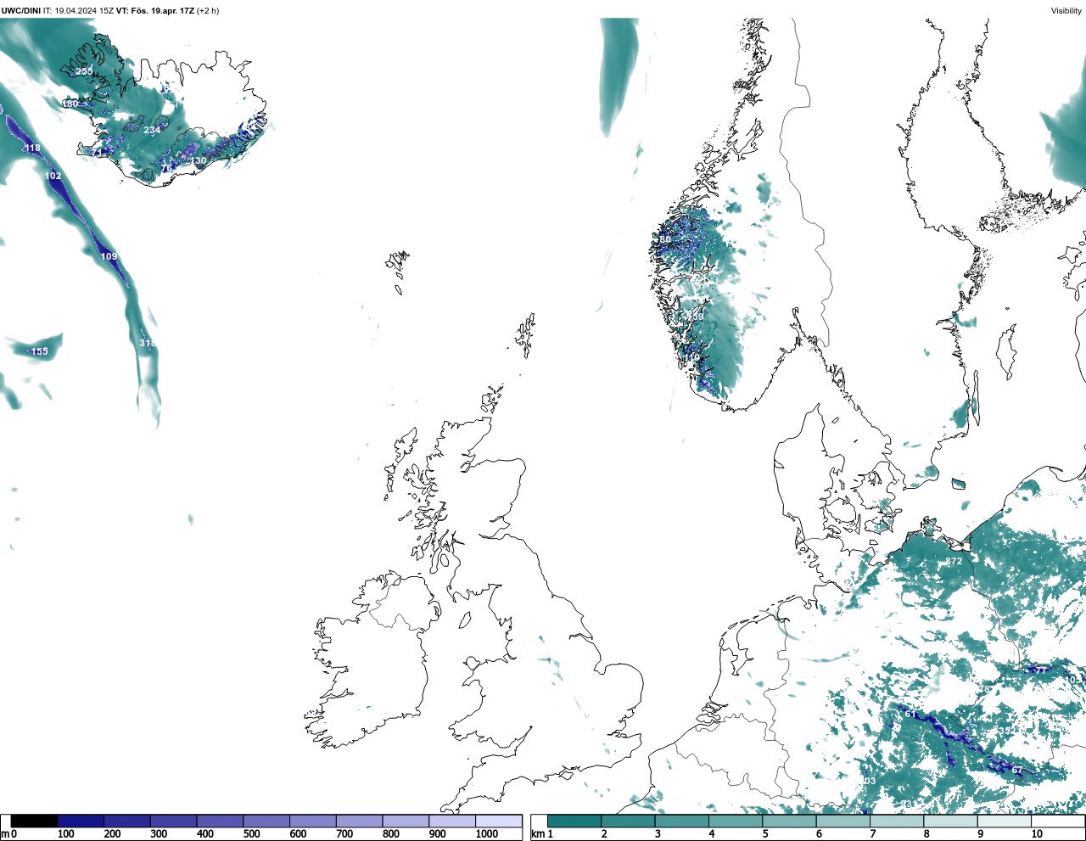
Task: Select the '500' tick label on the meters scale
Action: pyautogui.click(x=251, y=834)
